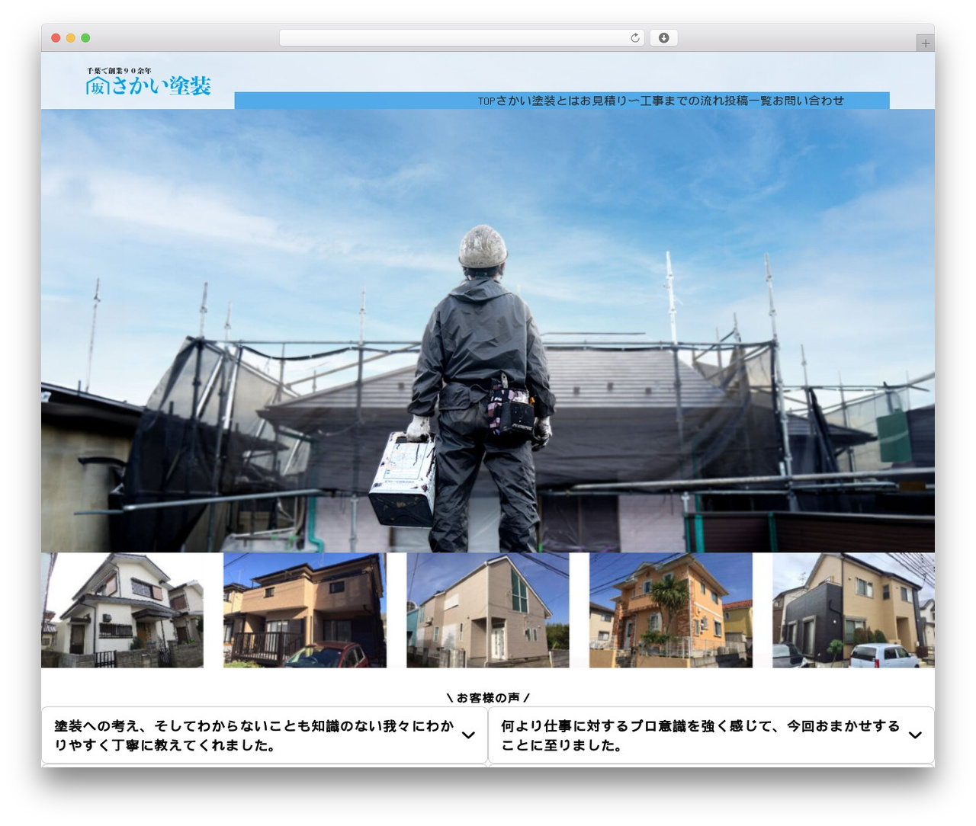Image resolution: width=976 pixels, height=826 pixels.
Task: Click the painter hero image
Action: 488,331
